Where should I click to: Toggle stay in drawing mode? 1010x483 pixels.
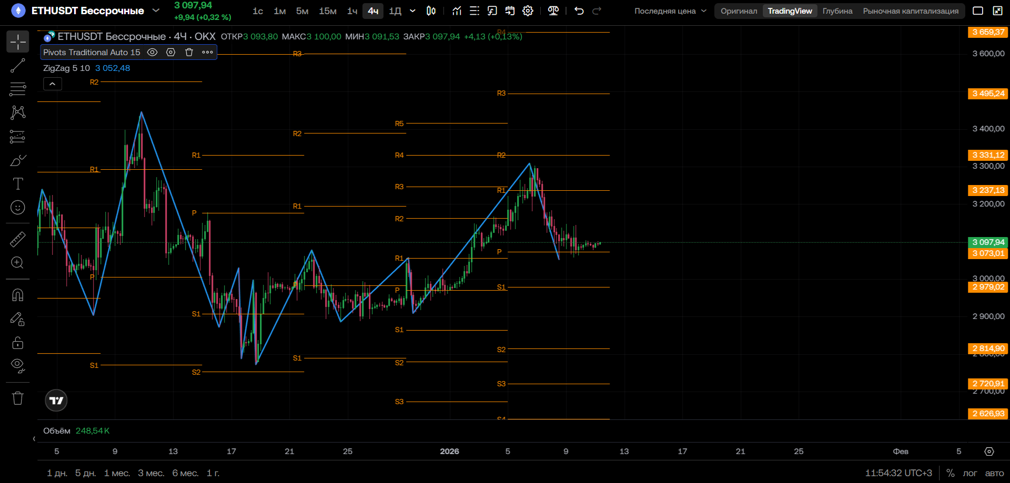[18, 319]
